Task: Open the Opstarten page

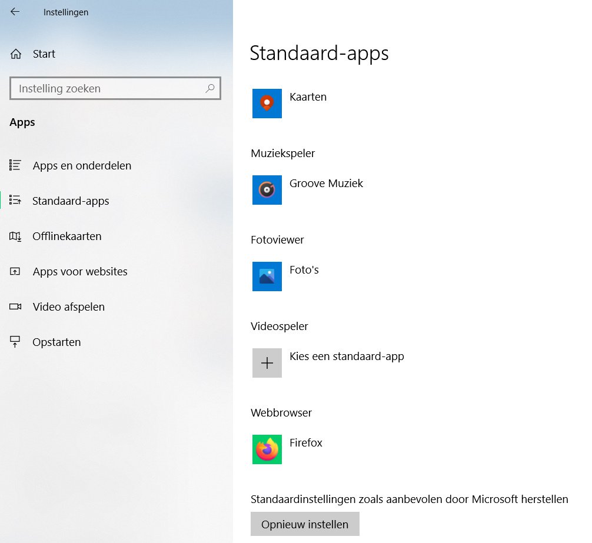Action: point(56,342)
